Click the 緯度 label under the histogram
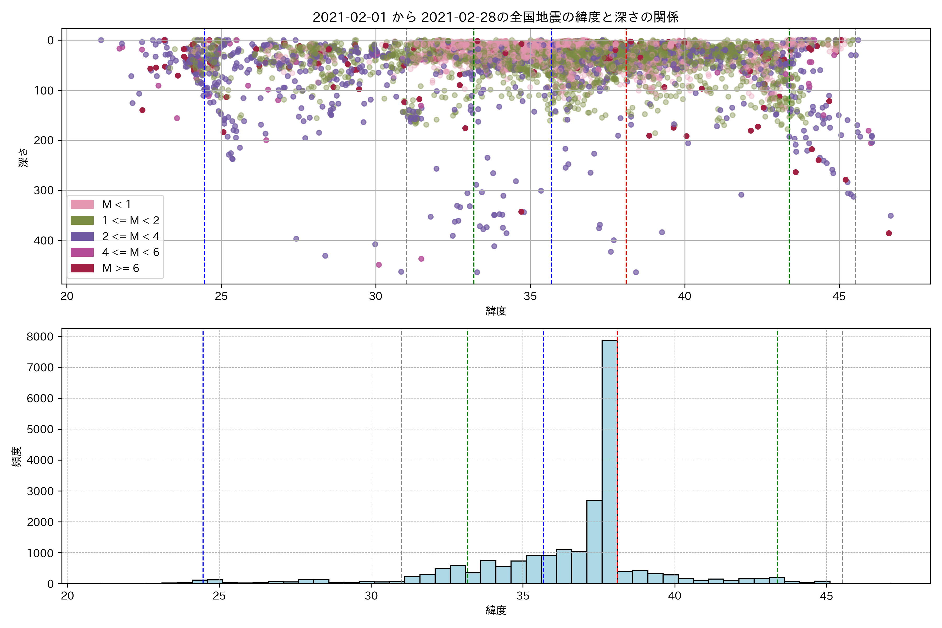Screen dimensions: 942x628 pos(496,610)
